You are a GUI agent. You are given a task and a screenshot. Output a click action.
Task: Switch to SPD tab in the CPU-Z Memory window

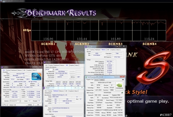(108, 50)
